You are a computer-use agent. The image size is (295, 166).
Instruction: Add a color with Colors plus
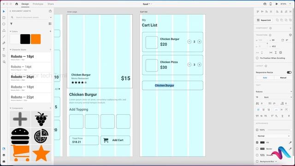point(50,31)
